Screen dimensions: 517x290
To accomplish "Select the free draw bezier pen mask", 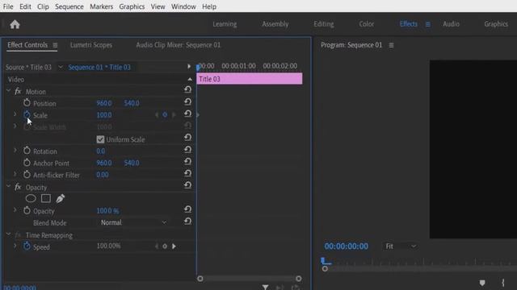I will tap(61, 199).
